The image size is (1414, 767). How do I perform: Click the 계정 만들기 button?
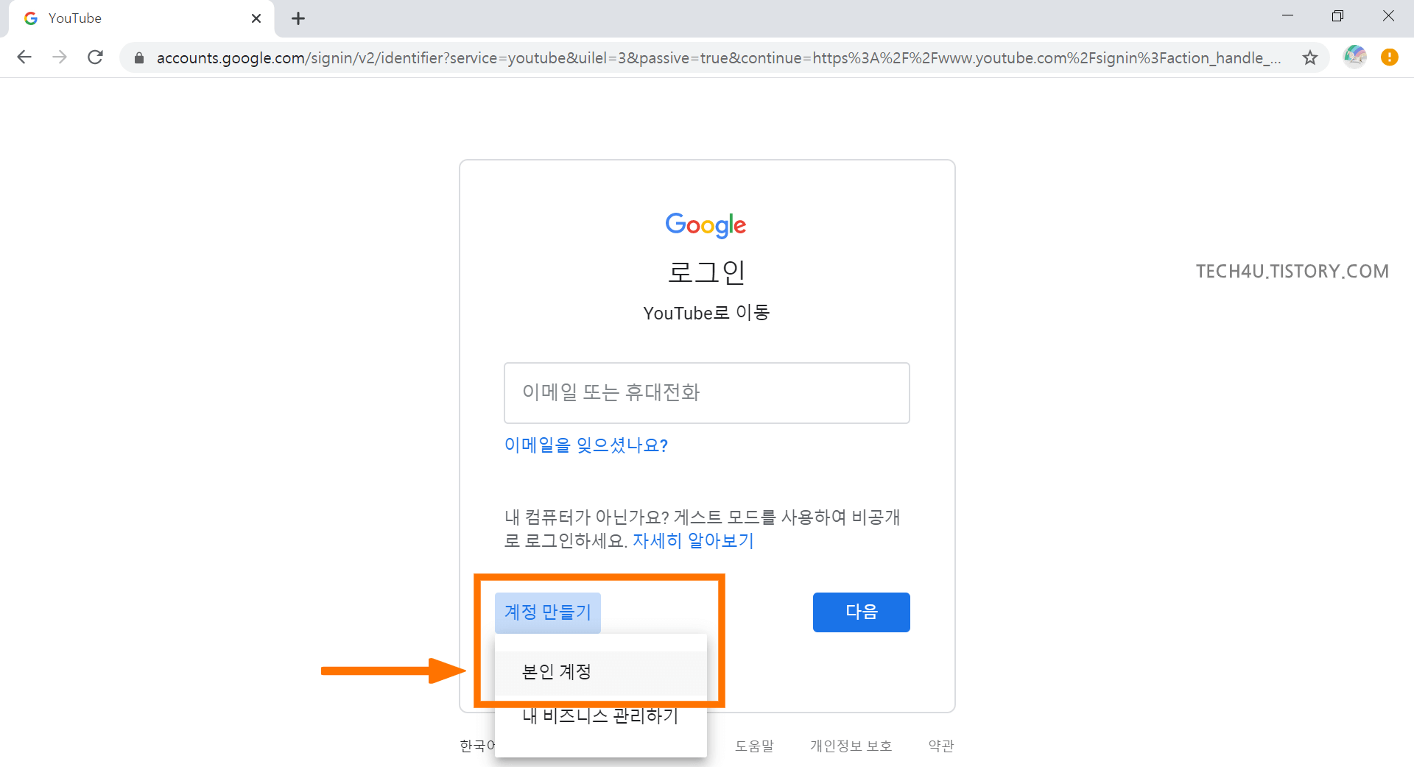548,612
